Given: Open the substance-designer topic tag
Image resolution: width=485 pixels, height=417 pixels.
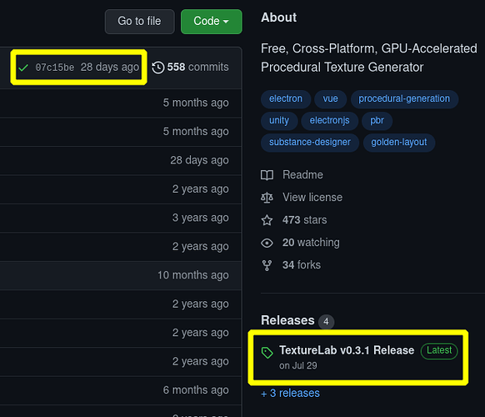Looking at the screenshot, I should point(310,143).
